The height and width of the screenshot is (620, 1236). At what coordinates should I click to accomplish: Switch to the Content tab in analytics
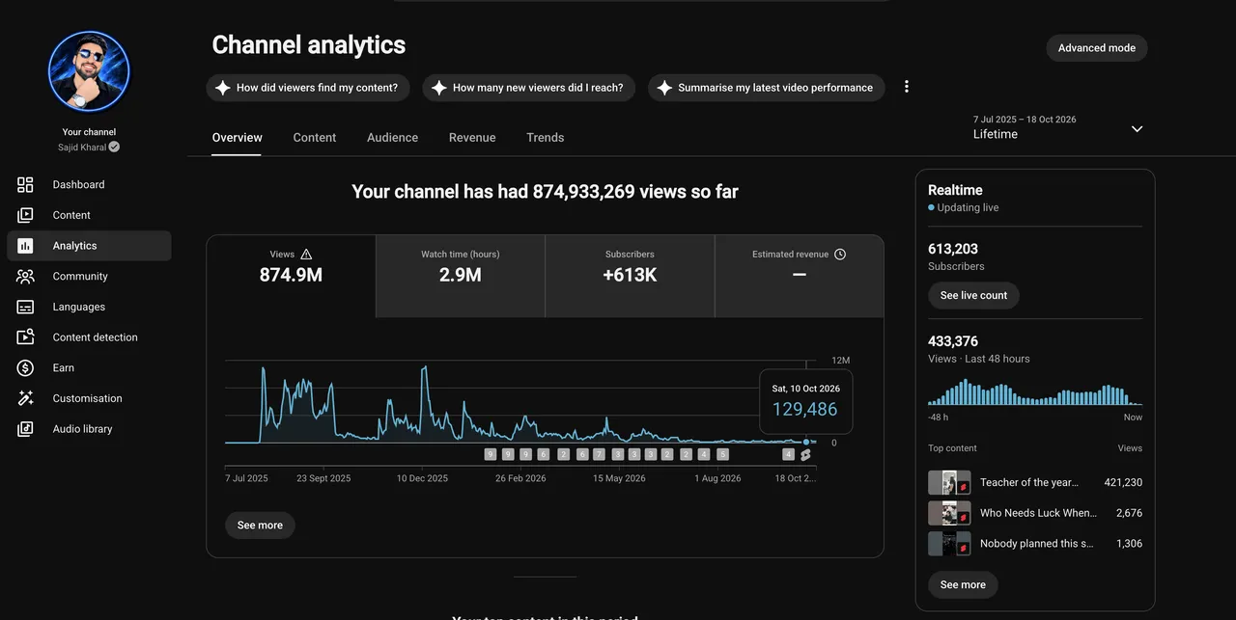click(x=315, y=138)
